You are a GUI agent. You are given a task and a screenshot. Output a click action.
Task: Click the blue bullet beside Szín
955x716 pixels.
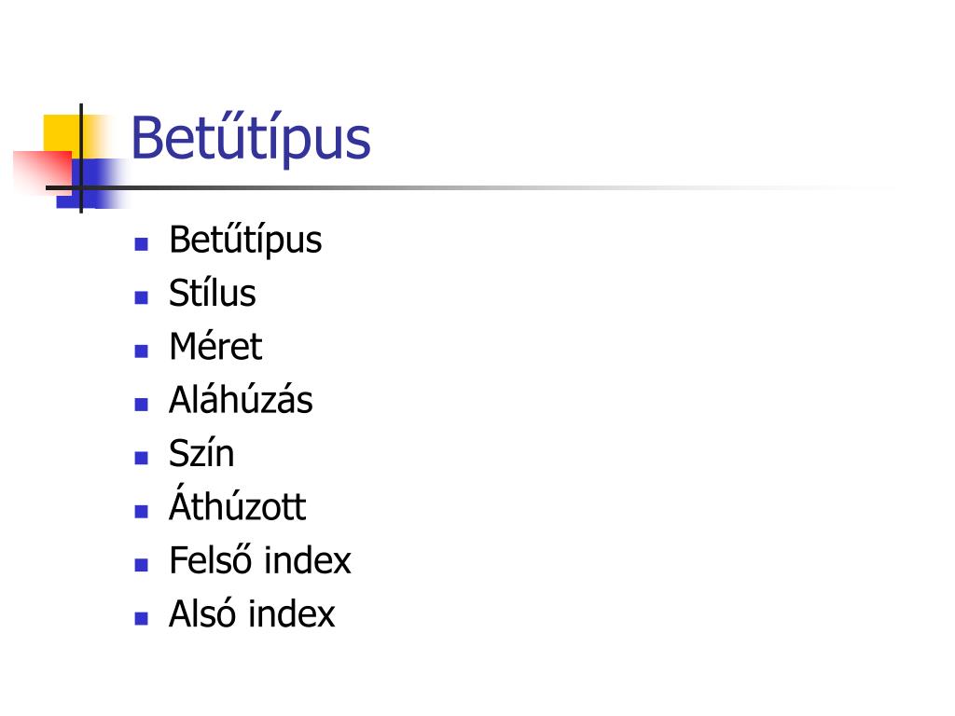[x=142, y=458]
